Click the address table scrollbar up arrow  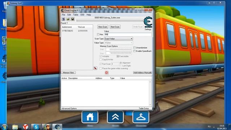(x=150, y=82)
